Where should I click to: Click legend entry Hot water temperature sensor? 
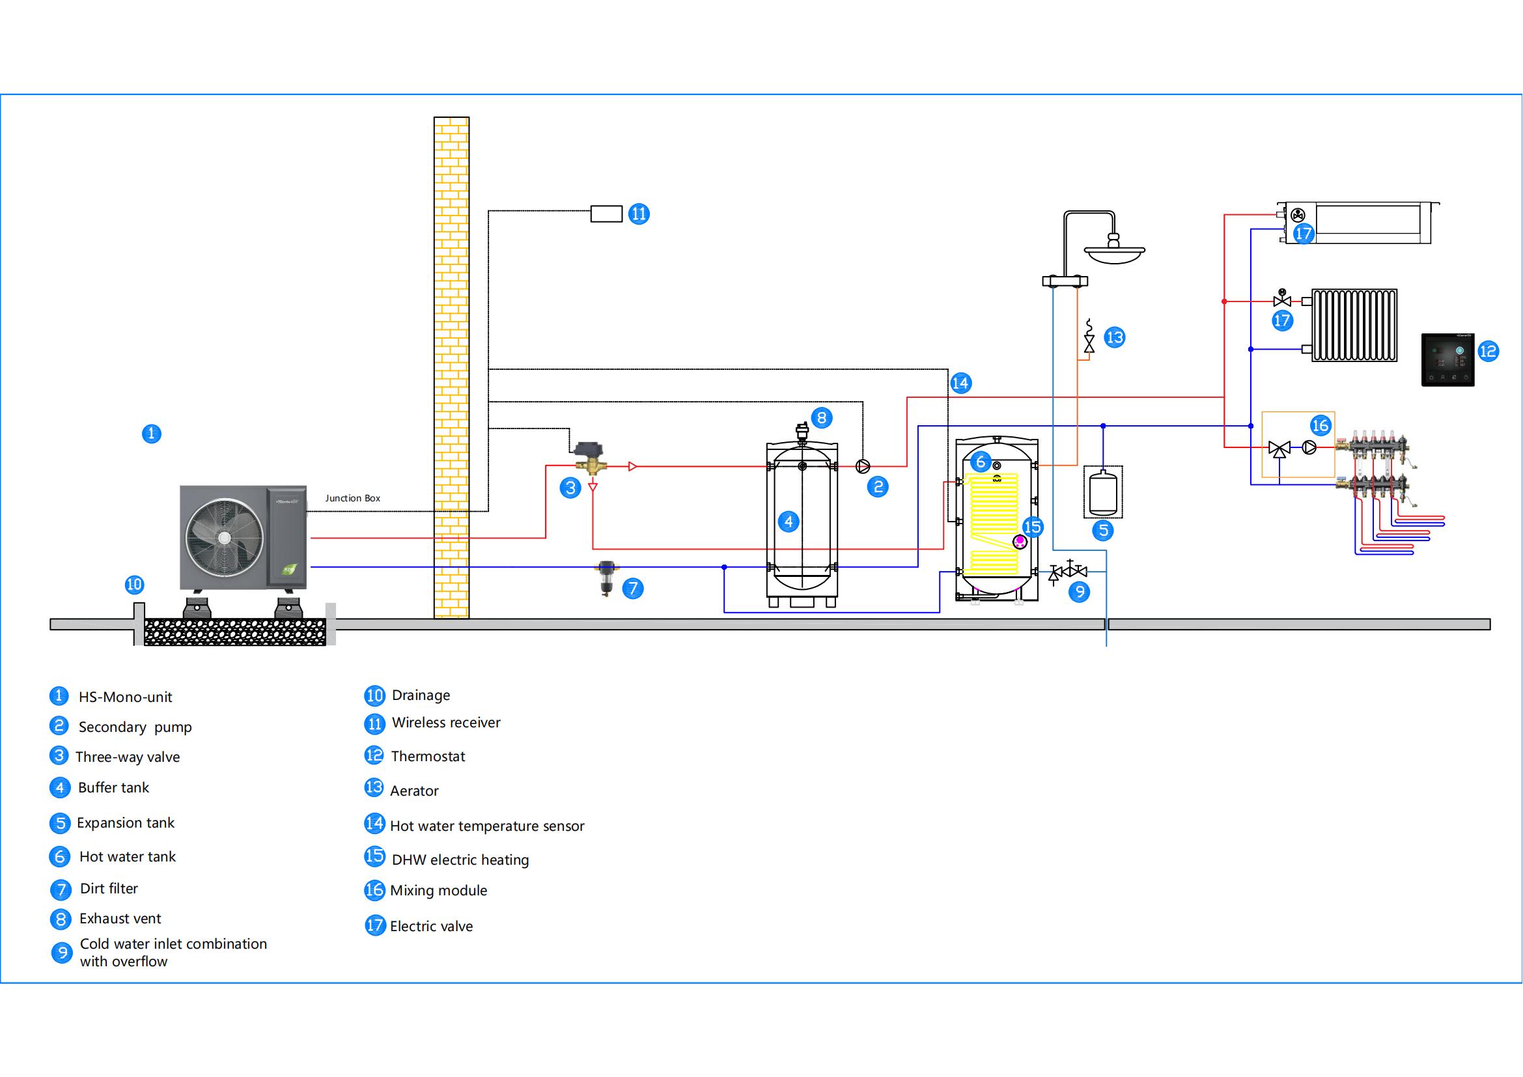(x=487, y=826)
